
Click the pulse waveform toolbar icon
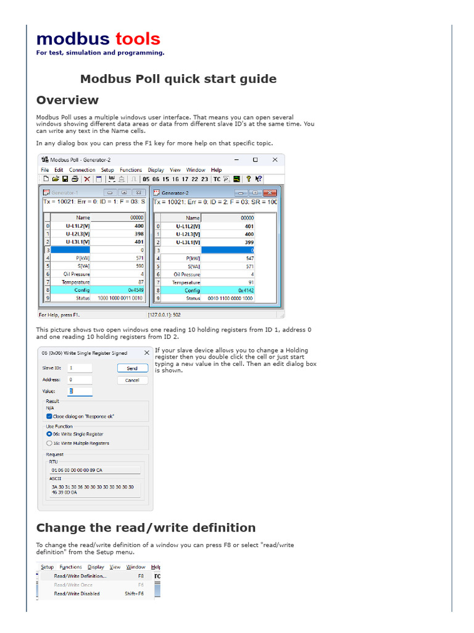point(133,179)
